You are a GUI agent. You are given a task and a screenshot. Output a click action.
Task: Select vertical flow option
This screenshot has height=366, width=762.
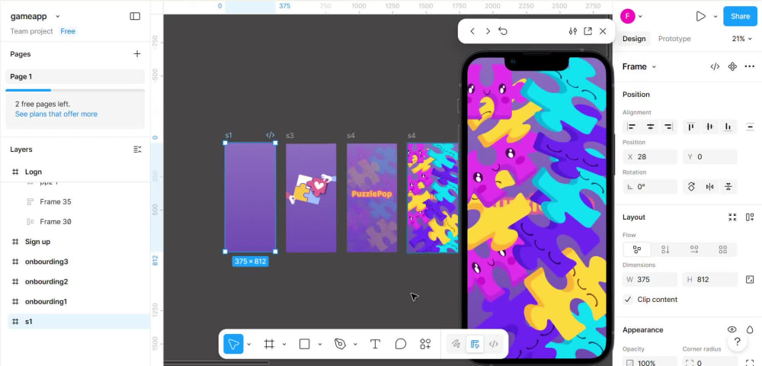click(665, 249)
